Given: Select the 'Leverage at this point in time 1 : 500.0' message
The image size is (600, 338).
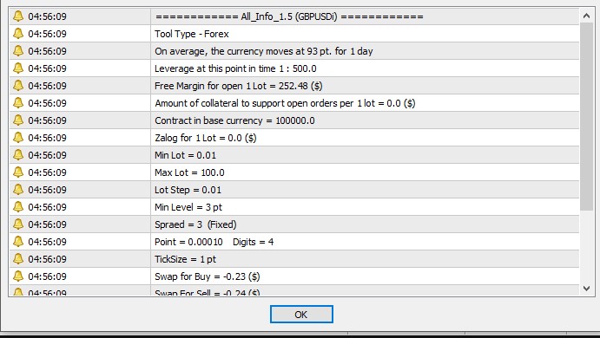Looking at the screenshot, I should (235, 68).
